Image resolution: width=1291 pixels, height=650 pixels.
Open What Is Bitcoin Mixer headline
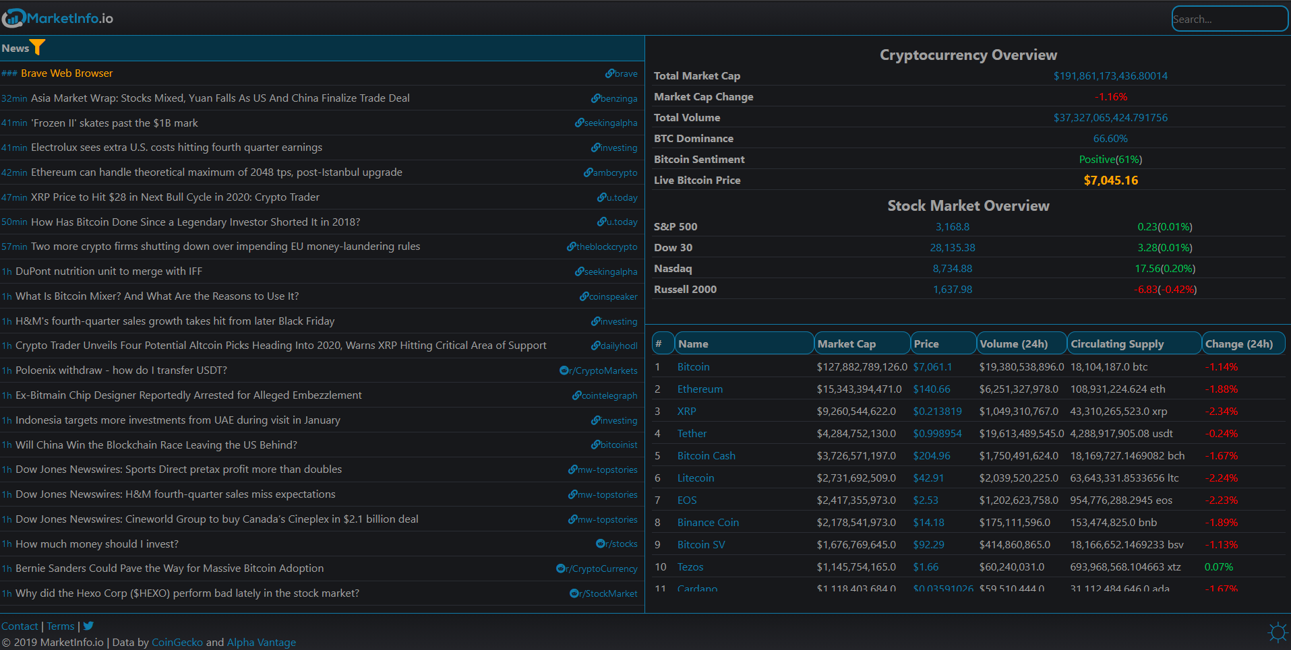click(157, 296)
